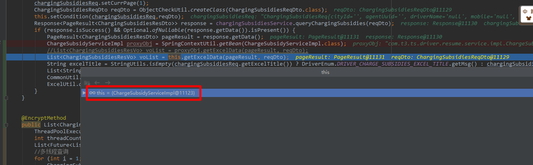Click the @EncryptMethod annotation
The width and height of the screenshot is (533, 165).
(44, 118)
